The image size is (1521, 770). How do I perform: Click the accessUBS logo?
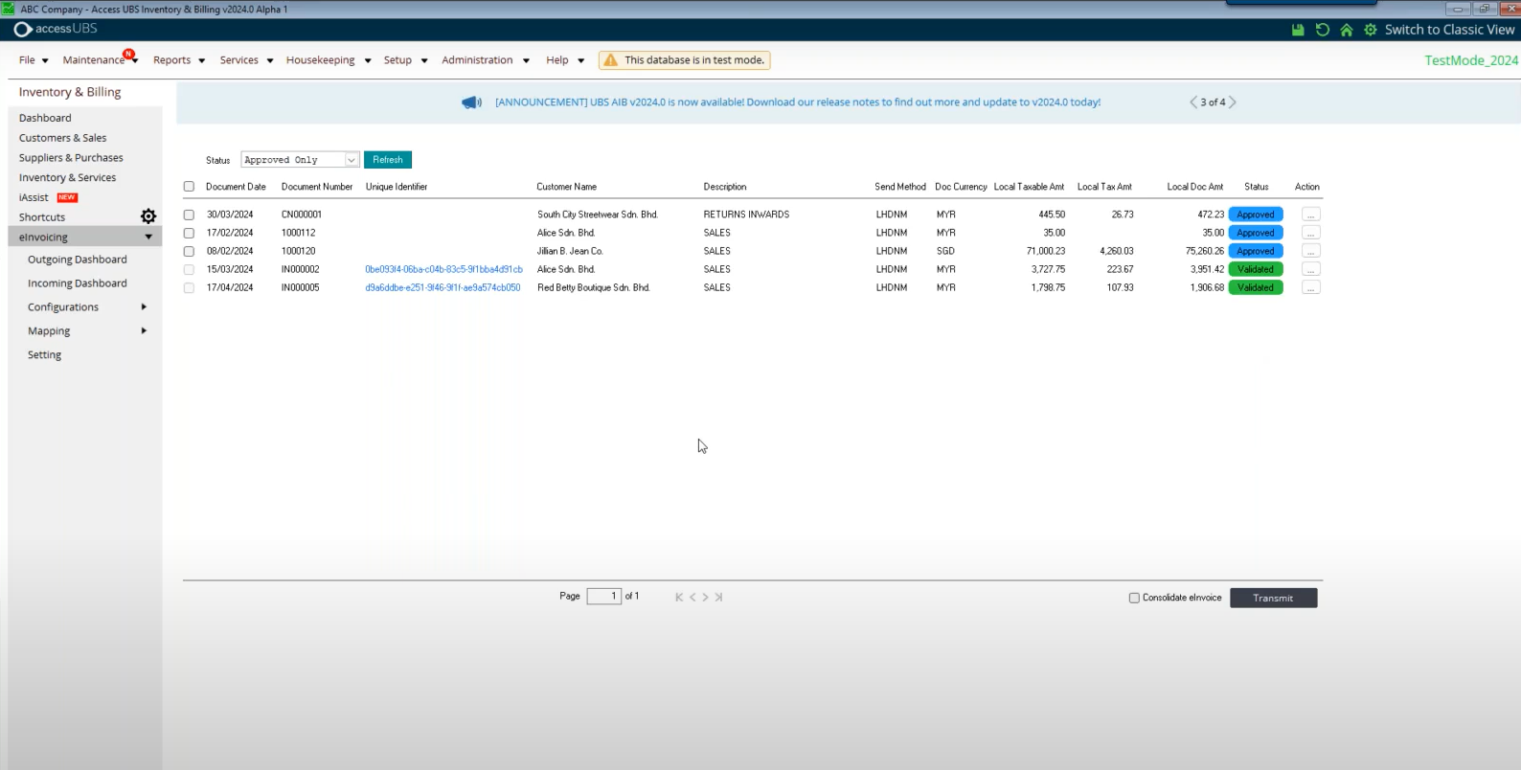point(56,29)
